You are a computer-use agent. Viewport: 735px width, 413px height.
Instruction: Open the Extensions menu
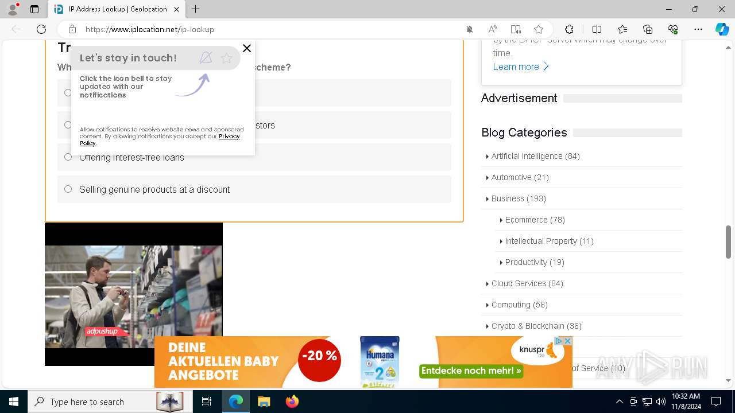click(569, 29)
